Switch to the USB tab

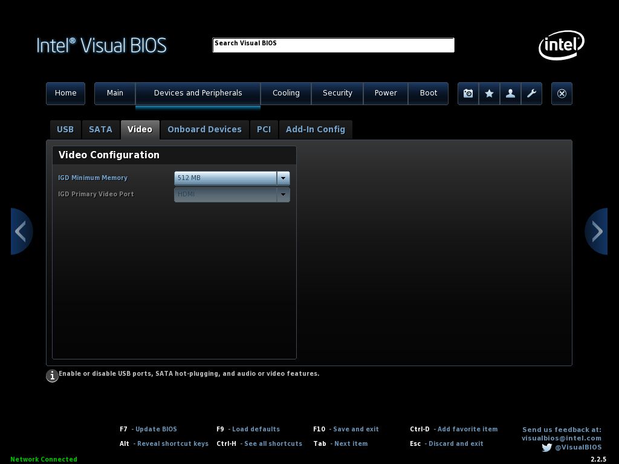coord(65,129)
